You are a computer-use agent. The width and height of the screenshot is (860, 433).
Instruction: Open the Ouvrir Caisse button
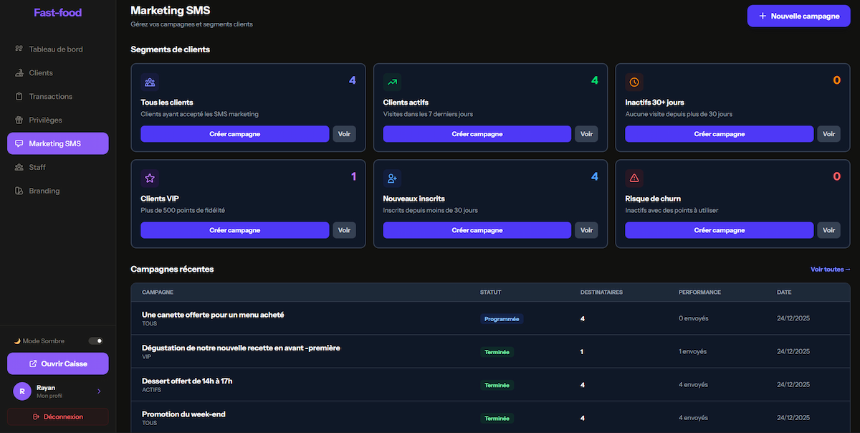(57, 363)
